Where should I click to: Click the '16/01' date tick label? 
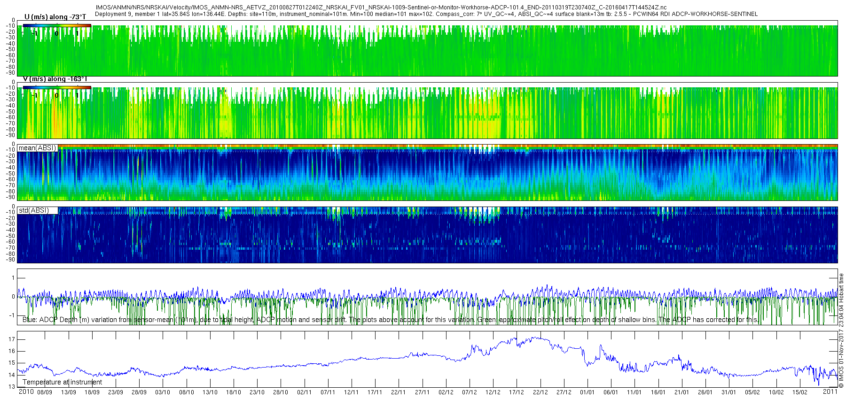click(658, 392)
